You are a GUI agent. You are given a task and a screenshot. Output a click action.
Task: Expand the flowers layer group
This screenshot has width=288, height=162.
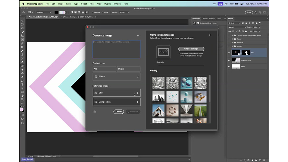click(232, 39)
